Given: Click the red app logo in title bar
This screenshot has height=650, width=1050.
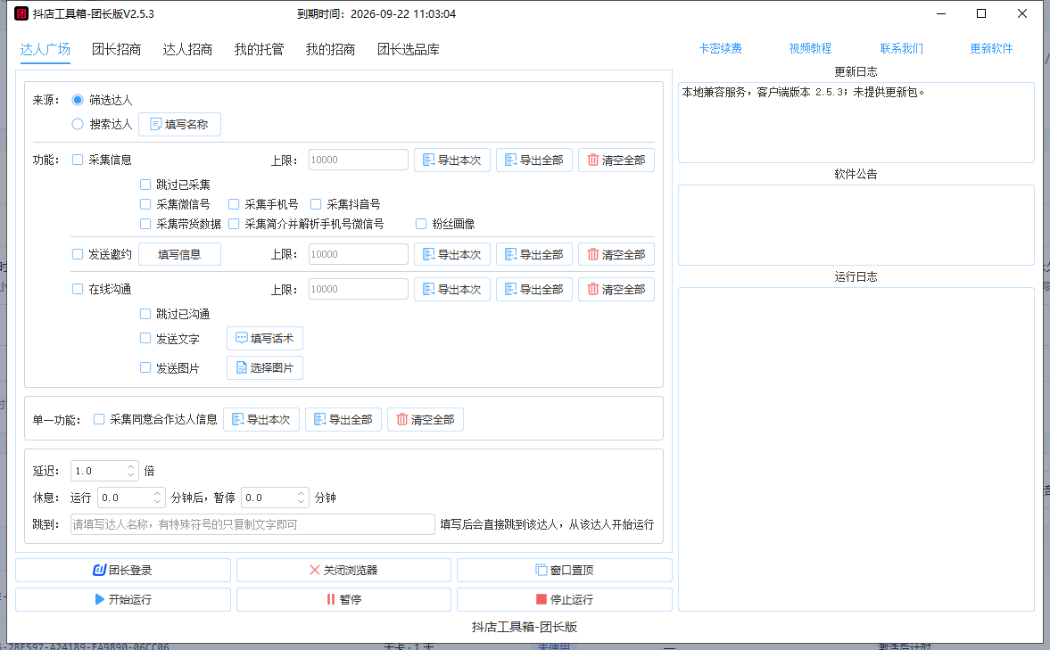Looking at the screenshot, I should point(21,13).
